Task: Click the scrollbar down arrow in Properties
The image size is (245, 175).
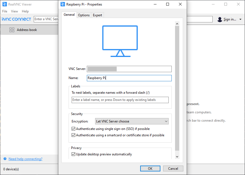Action: pos(177,156)
